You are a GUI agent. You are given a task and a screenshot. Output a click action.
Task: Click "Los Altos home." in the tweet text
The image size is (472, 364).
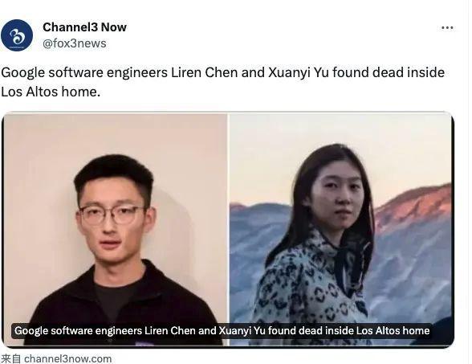click(x=51, y=92)
